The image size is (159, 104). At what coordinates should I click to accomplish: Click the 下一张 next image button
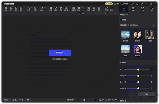21,100
